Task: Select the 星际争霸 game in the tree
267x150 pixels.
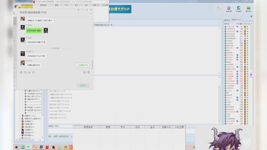Action: 29,135
